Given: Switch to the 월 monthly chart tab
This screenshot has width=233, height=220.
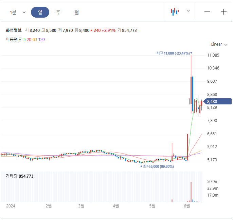Looking at the screenshot, I should (x=76, y=12).
